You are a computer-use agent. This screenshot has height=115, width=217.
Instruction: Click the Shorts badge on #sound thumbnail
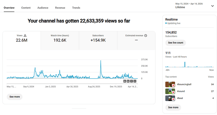[x=173, y=92]
